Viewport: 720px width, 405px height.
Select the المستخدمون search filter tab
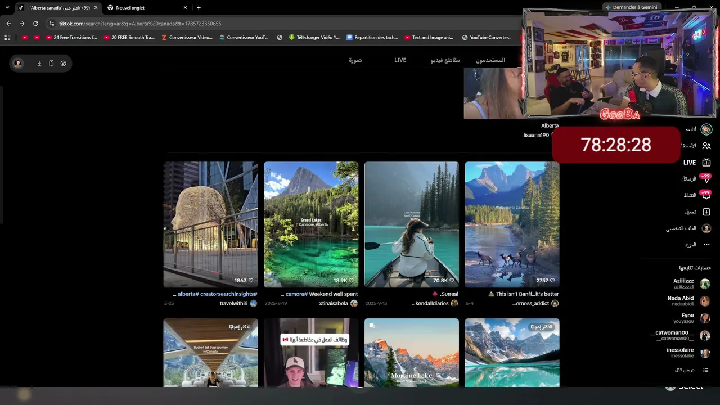click(x=490, y=60)
